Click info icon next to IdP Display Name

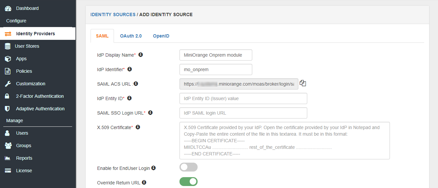141,55
